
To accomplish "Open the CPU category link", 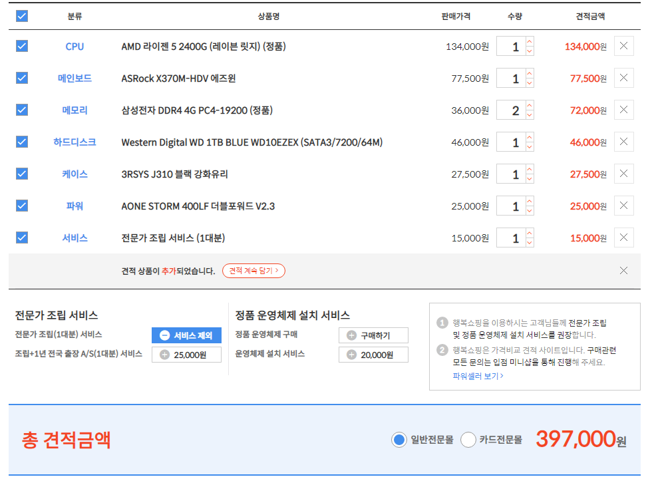I will 75,47.
